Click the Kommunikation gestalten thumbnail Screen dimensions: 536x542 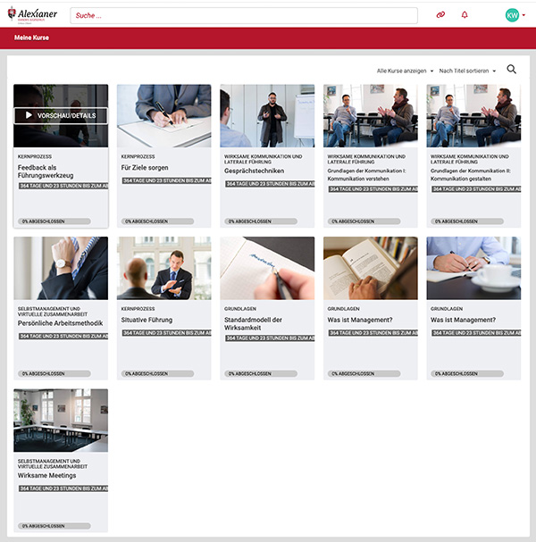[473, 116]
